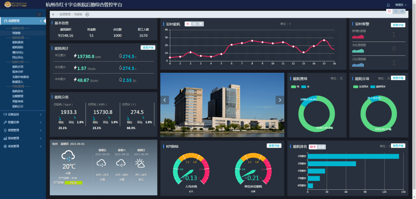This screenshot has height=199, width=416.
Task: Open 同比环比 in the sidebar
Action: click(18, 57)
